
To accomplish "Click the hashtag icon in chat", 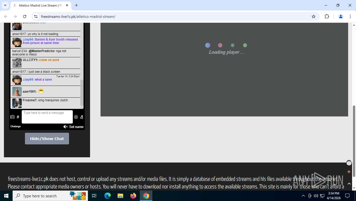I will [x=18, y=117].
